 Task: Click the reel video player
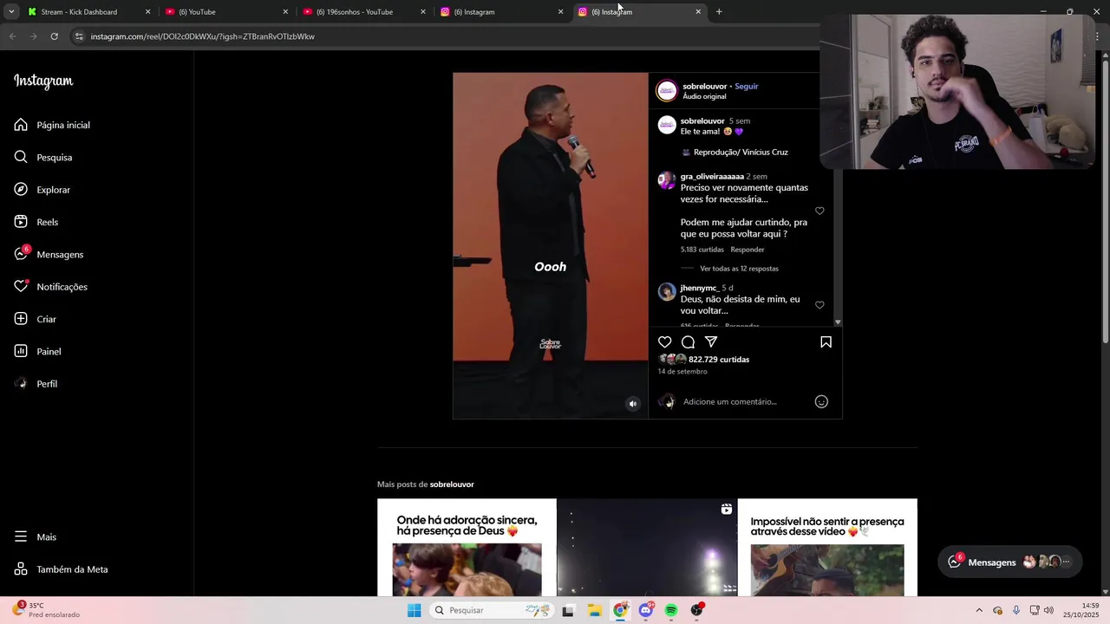[x=551, y=246]
